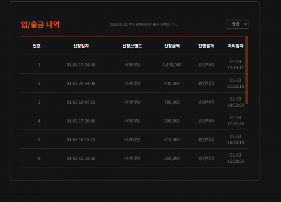Click the 처리일자 column header

tap(236, 46)
